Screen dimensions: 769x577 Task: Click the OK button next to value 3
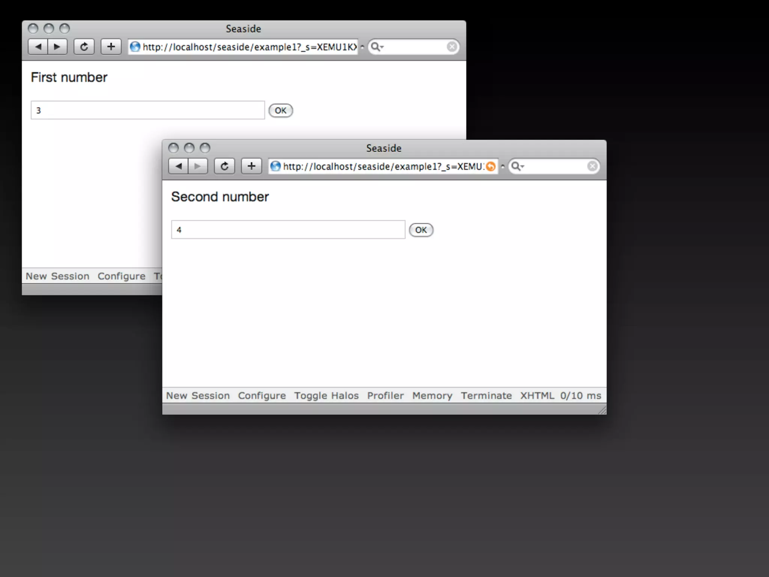point(280,110)
